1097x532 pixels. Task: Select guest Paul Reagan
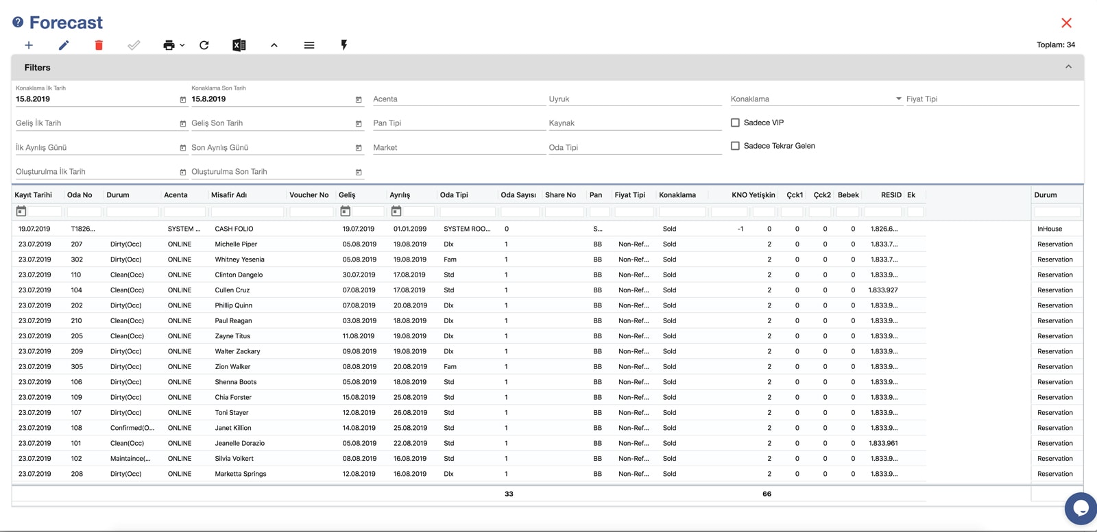pyautogui.click(x=233, y=320)
